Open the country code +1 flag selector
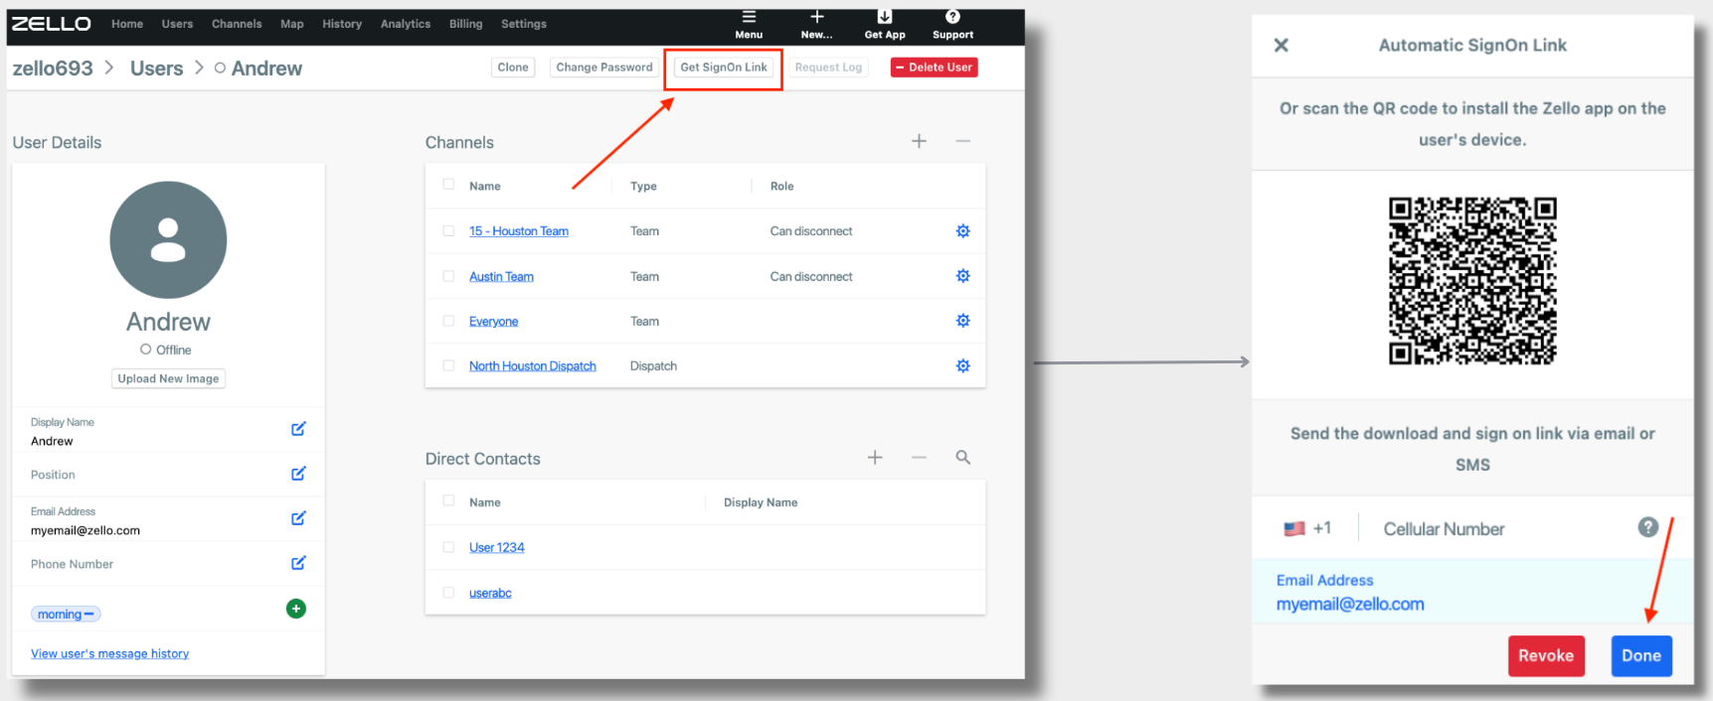This screenshot has height=701, width=1713. (x=1307, y=528)
